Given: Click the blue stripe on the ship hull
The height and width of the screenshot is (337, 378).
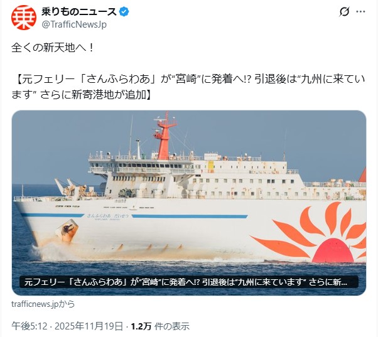Looking at the screenshot, I should click(x=190, y=217).
